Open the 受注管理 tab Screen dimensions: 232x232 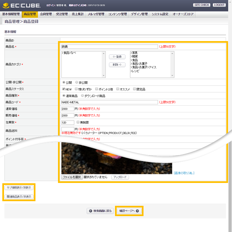62,14
